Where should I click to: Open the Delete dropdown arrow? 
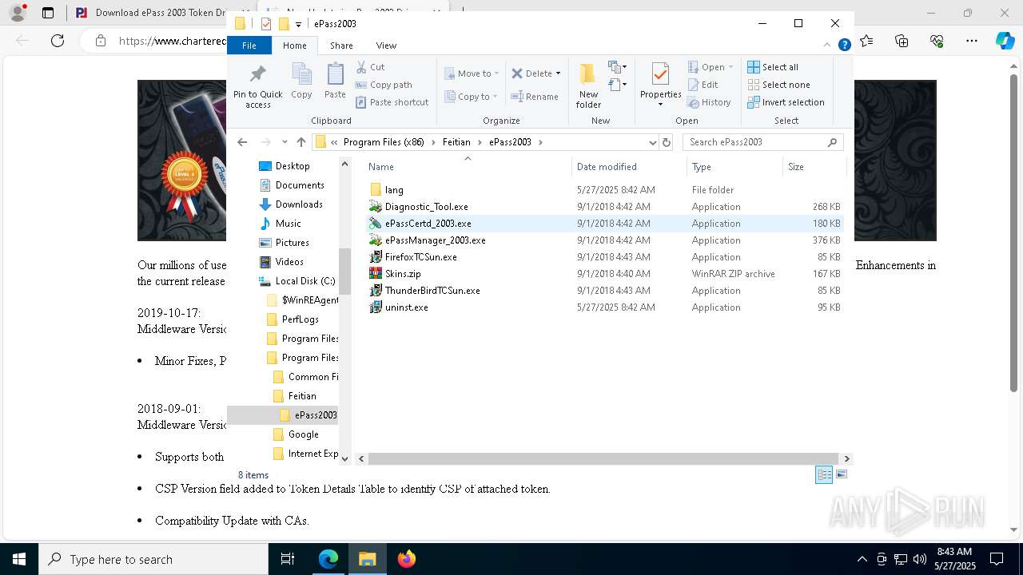558,73
